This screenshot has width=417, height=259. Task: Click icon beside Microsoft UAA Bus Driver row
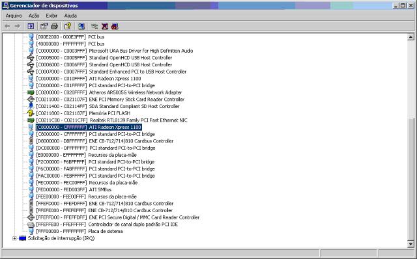[31, 51]
